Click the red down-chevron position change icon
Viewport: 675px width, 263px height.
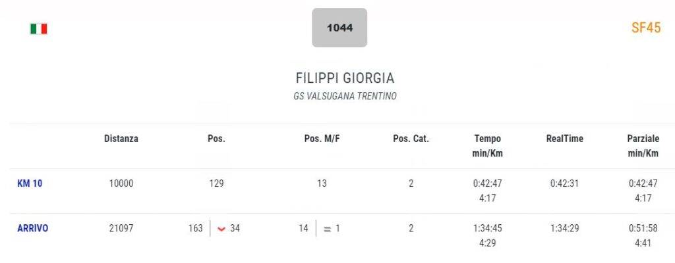221,229
